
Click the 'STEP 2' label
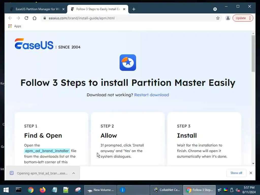(107, 126)
